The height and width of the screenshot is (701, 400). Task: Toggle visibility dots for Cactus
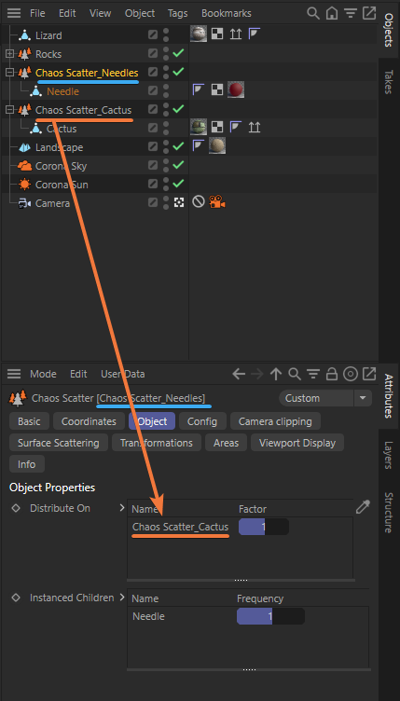click(x=166, y=129)
